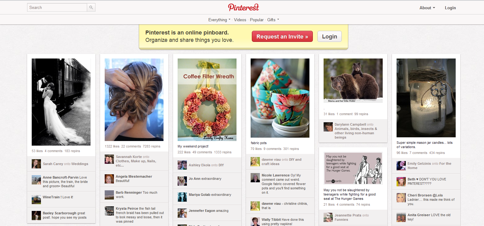This screenshot has height=226, width=484.
Task: Go to the Videos section
Action: (x=240, y=20)
